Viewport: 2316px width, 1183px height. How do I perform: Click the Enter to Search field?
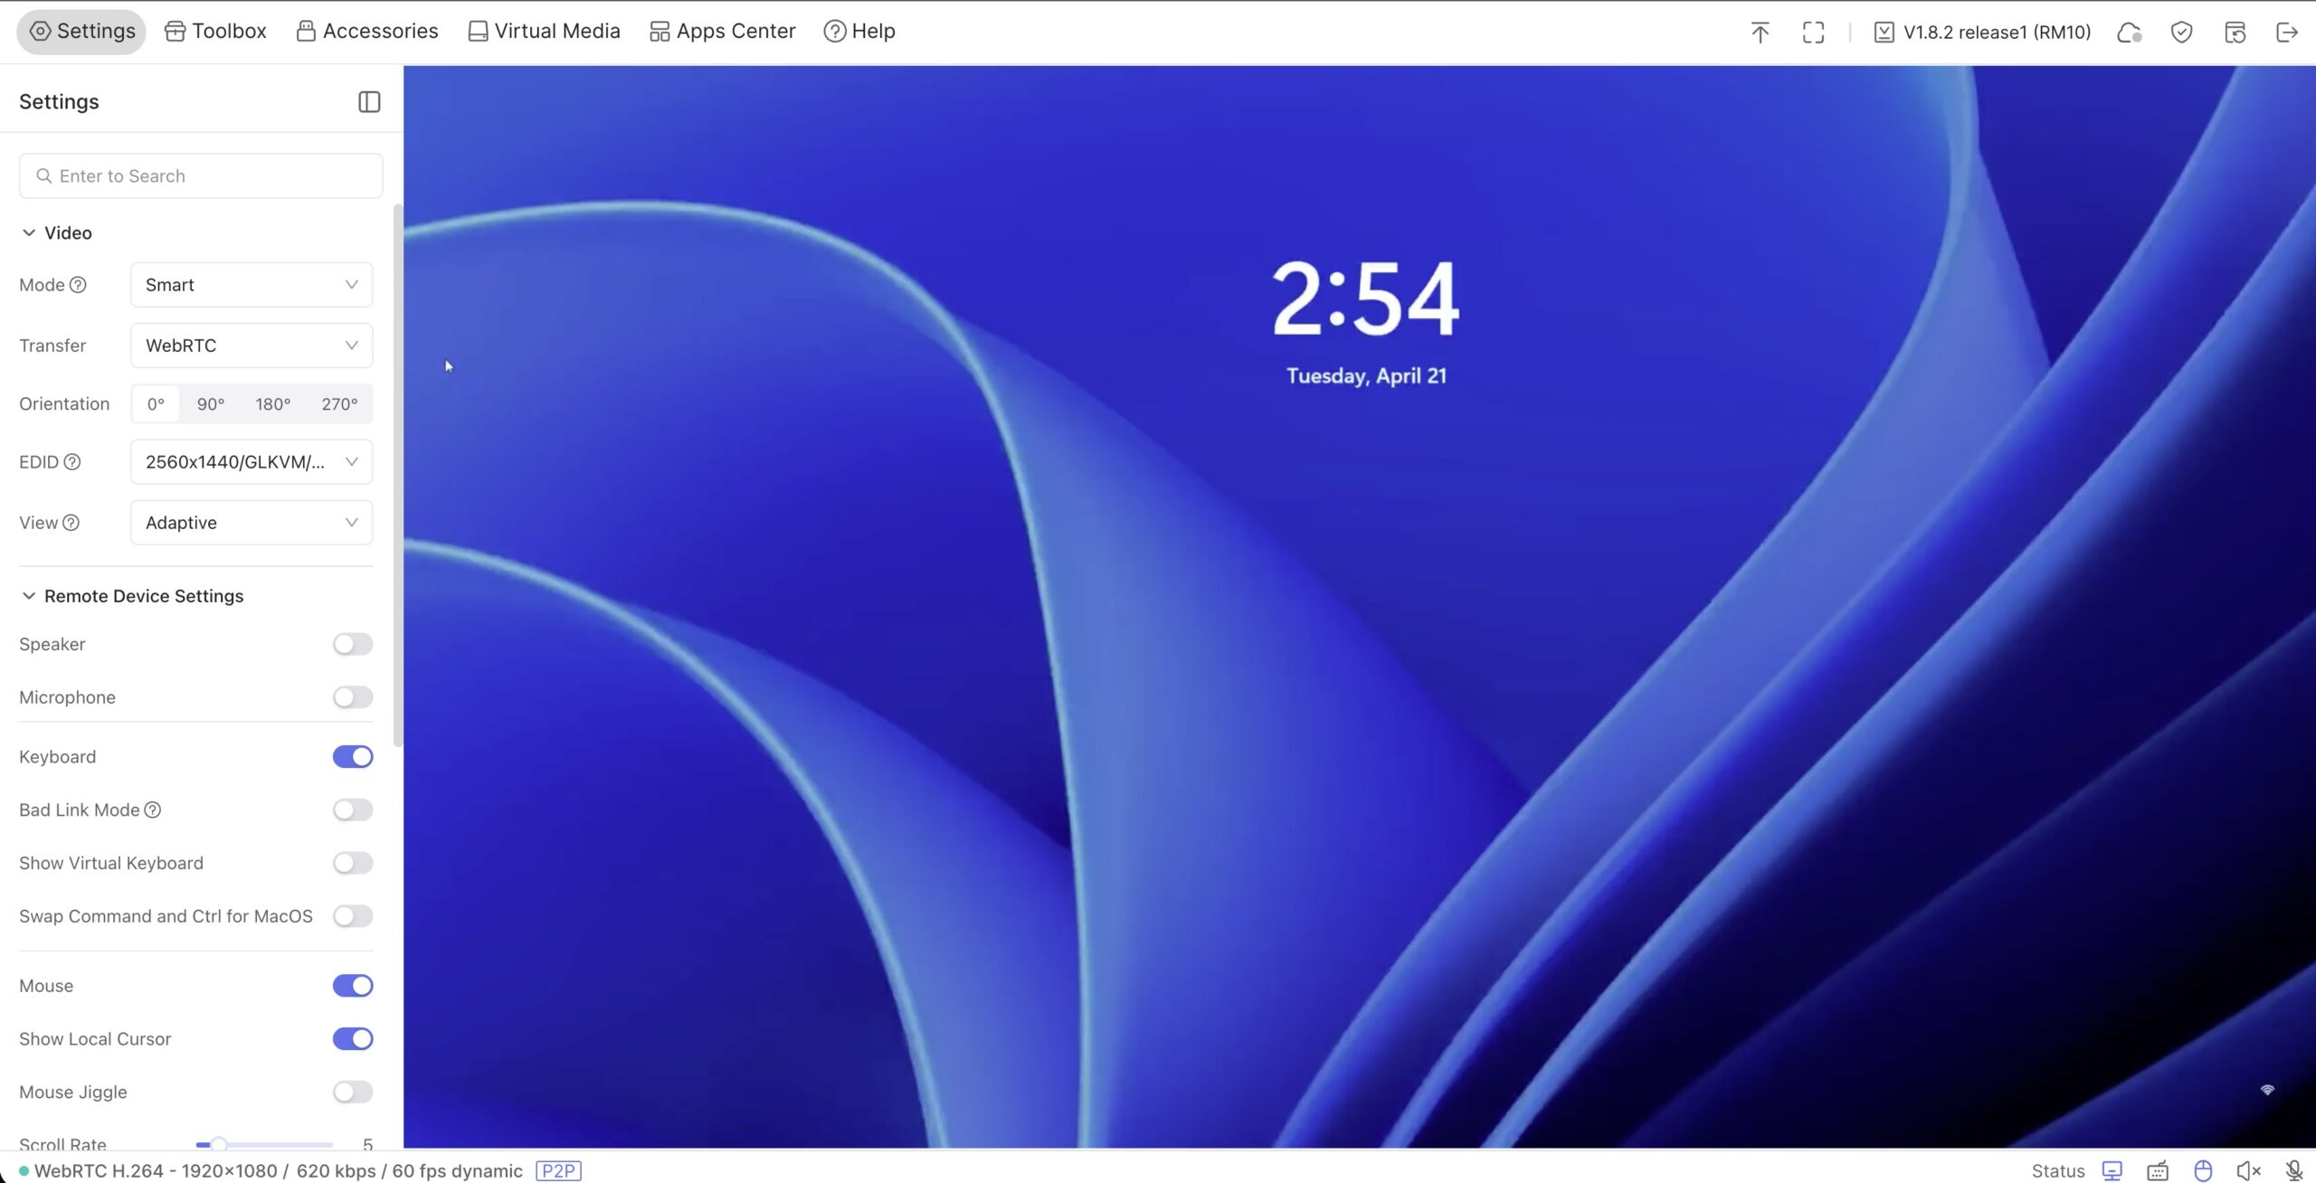201,176
